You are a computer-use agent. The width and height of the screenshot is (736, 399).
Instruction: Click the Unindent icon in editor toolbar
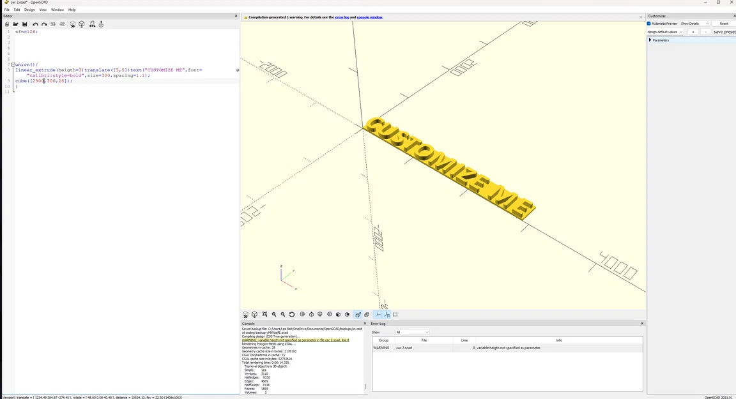[53, 24]
